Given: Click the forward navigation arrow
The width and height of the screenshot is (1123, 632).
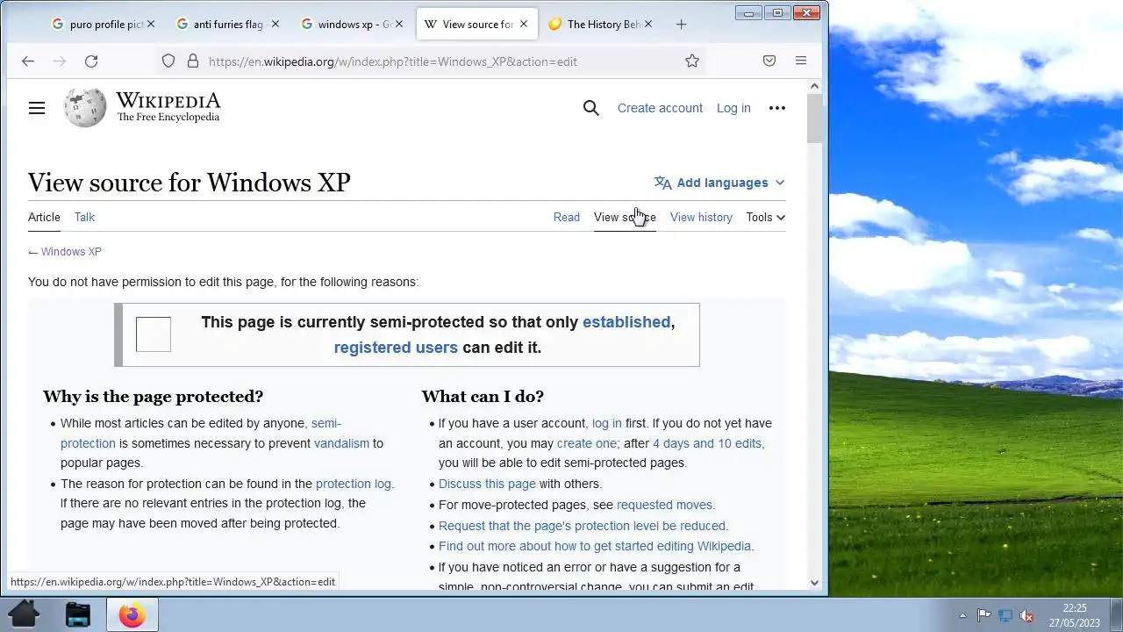Looking at the screenshot, I should click(x=60, y=61).
